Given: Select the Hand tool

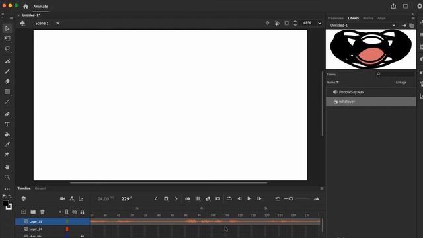Looking at the screenshot, I should 7,167.
